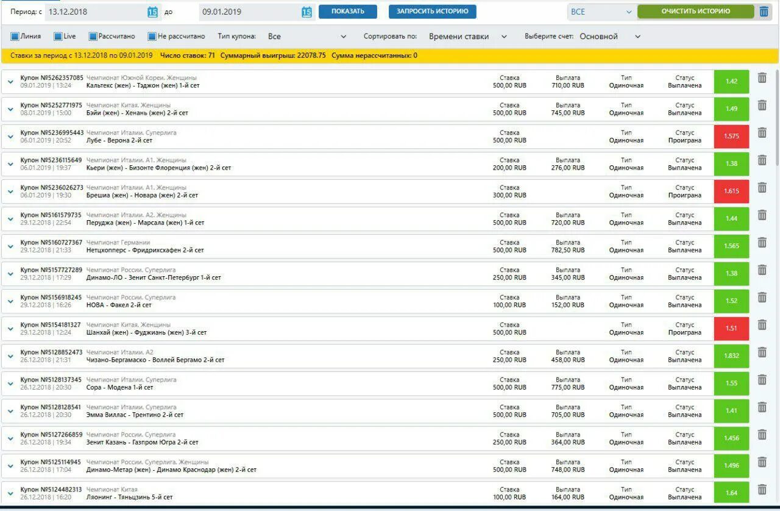Open the ВСЕ dropdown near Очистить историю
The width and height of the screenshot is (780, 511).
click(x=602, y=12)
